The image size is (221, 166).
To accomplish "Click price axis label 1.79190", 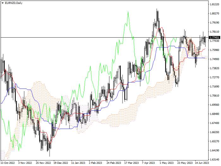I will click(214, 22).
